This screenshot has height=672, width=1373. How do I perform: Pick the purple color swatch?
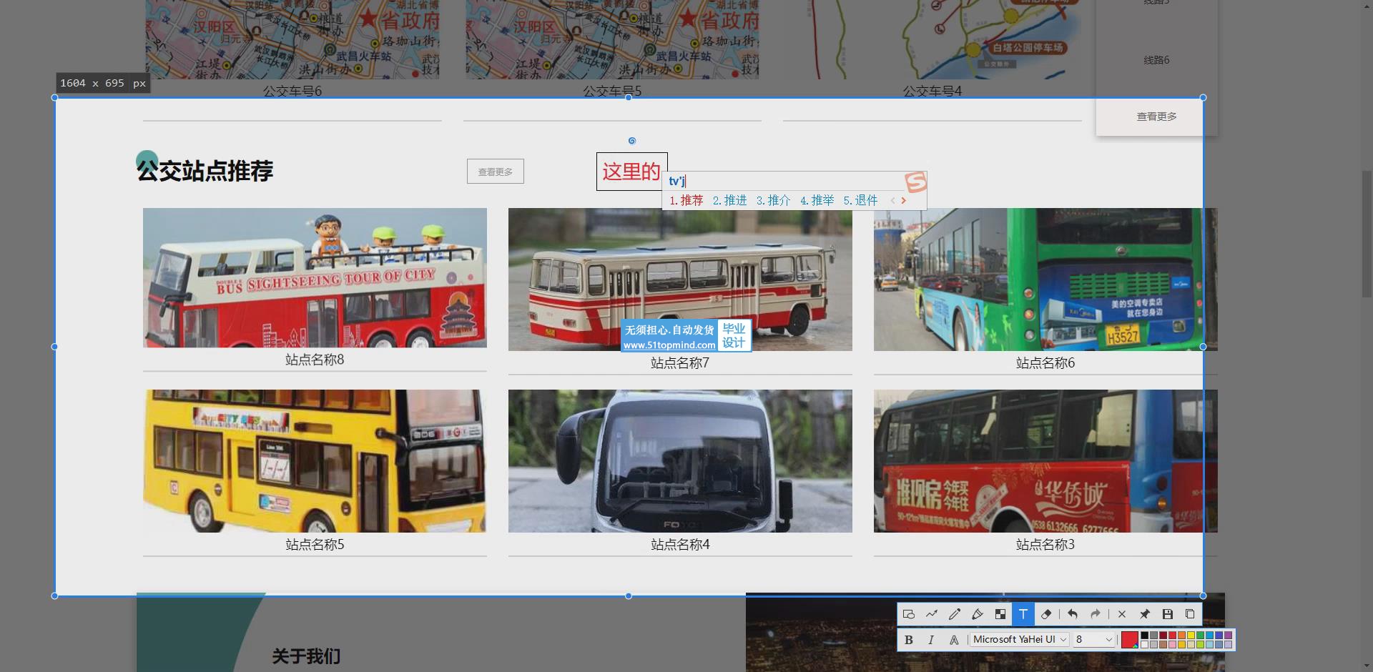pos(1228,636)
